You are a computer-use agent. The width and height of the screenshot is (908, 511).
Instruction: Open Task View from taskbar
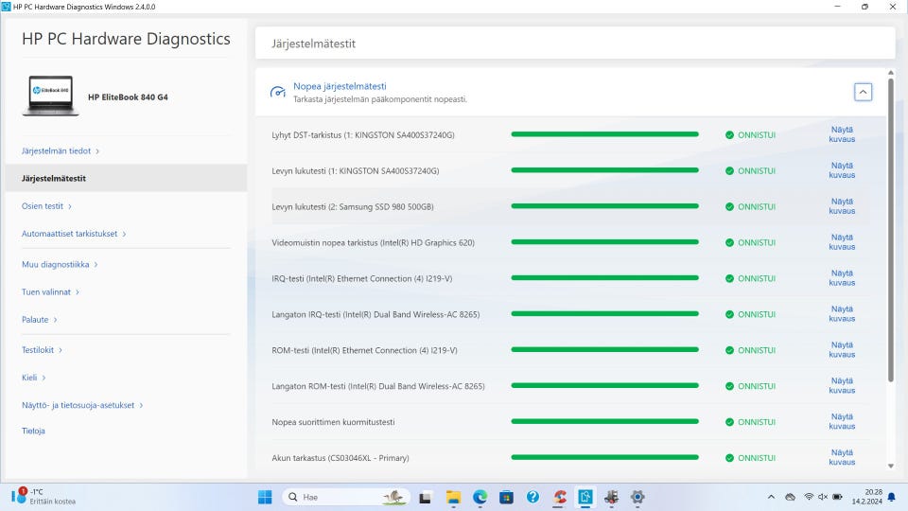[425, 497]
